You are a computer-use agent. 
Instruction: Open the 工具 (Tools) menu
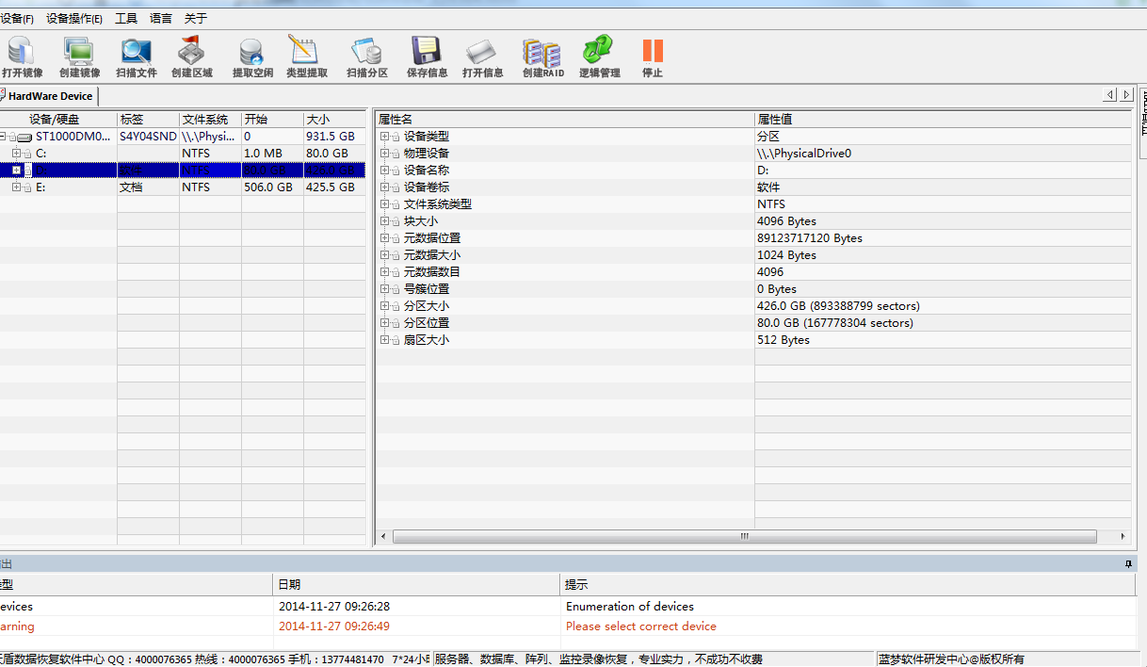(x=126, y=19)
